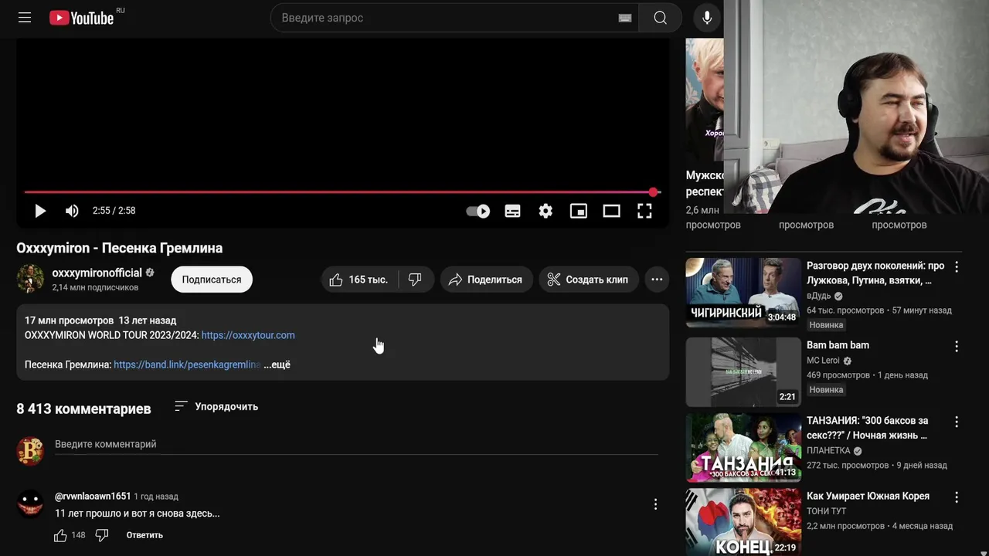Click own user avatar beside comment field
The height and width of the screenshot is (556, 989).
(x=30, y=452)
